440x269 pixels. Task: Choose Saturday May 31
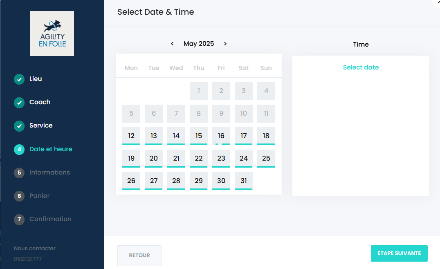tap(244, 181)
